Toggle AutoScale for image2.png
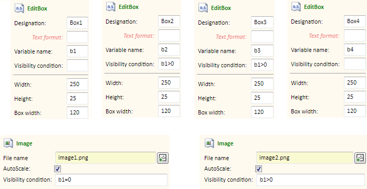The height and width of the screenshot is (189, 367). 259,169
